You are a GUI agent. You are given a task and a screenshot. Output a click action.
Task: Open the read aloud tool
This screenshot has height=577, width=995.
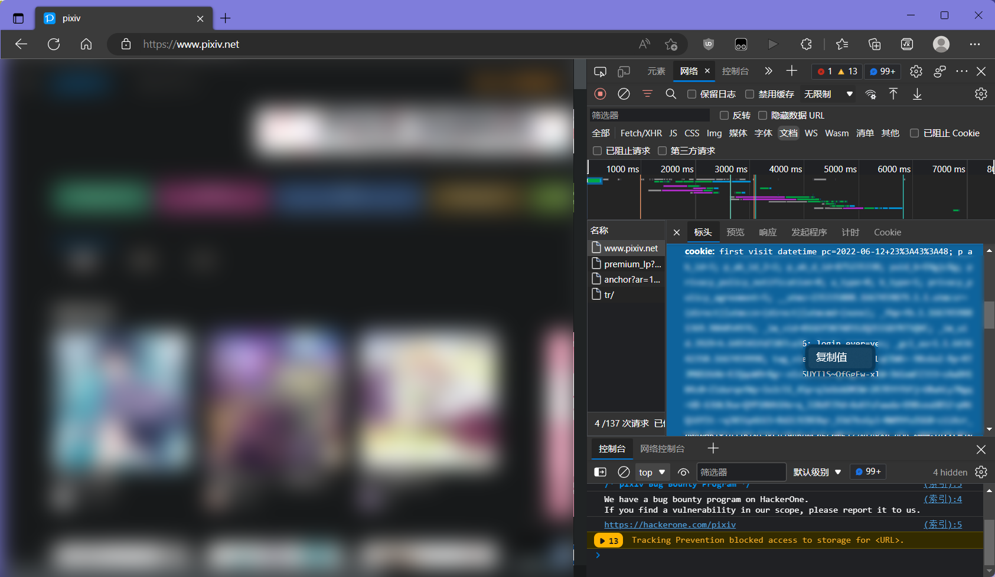coord(644,44)
